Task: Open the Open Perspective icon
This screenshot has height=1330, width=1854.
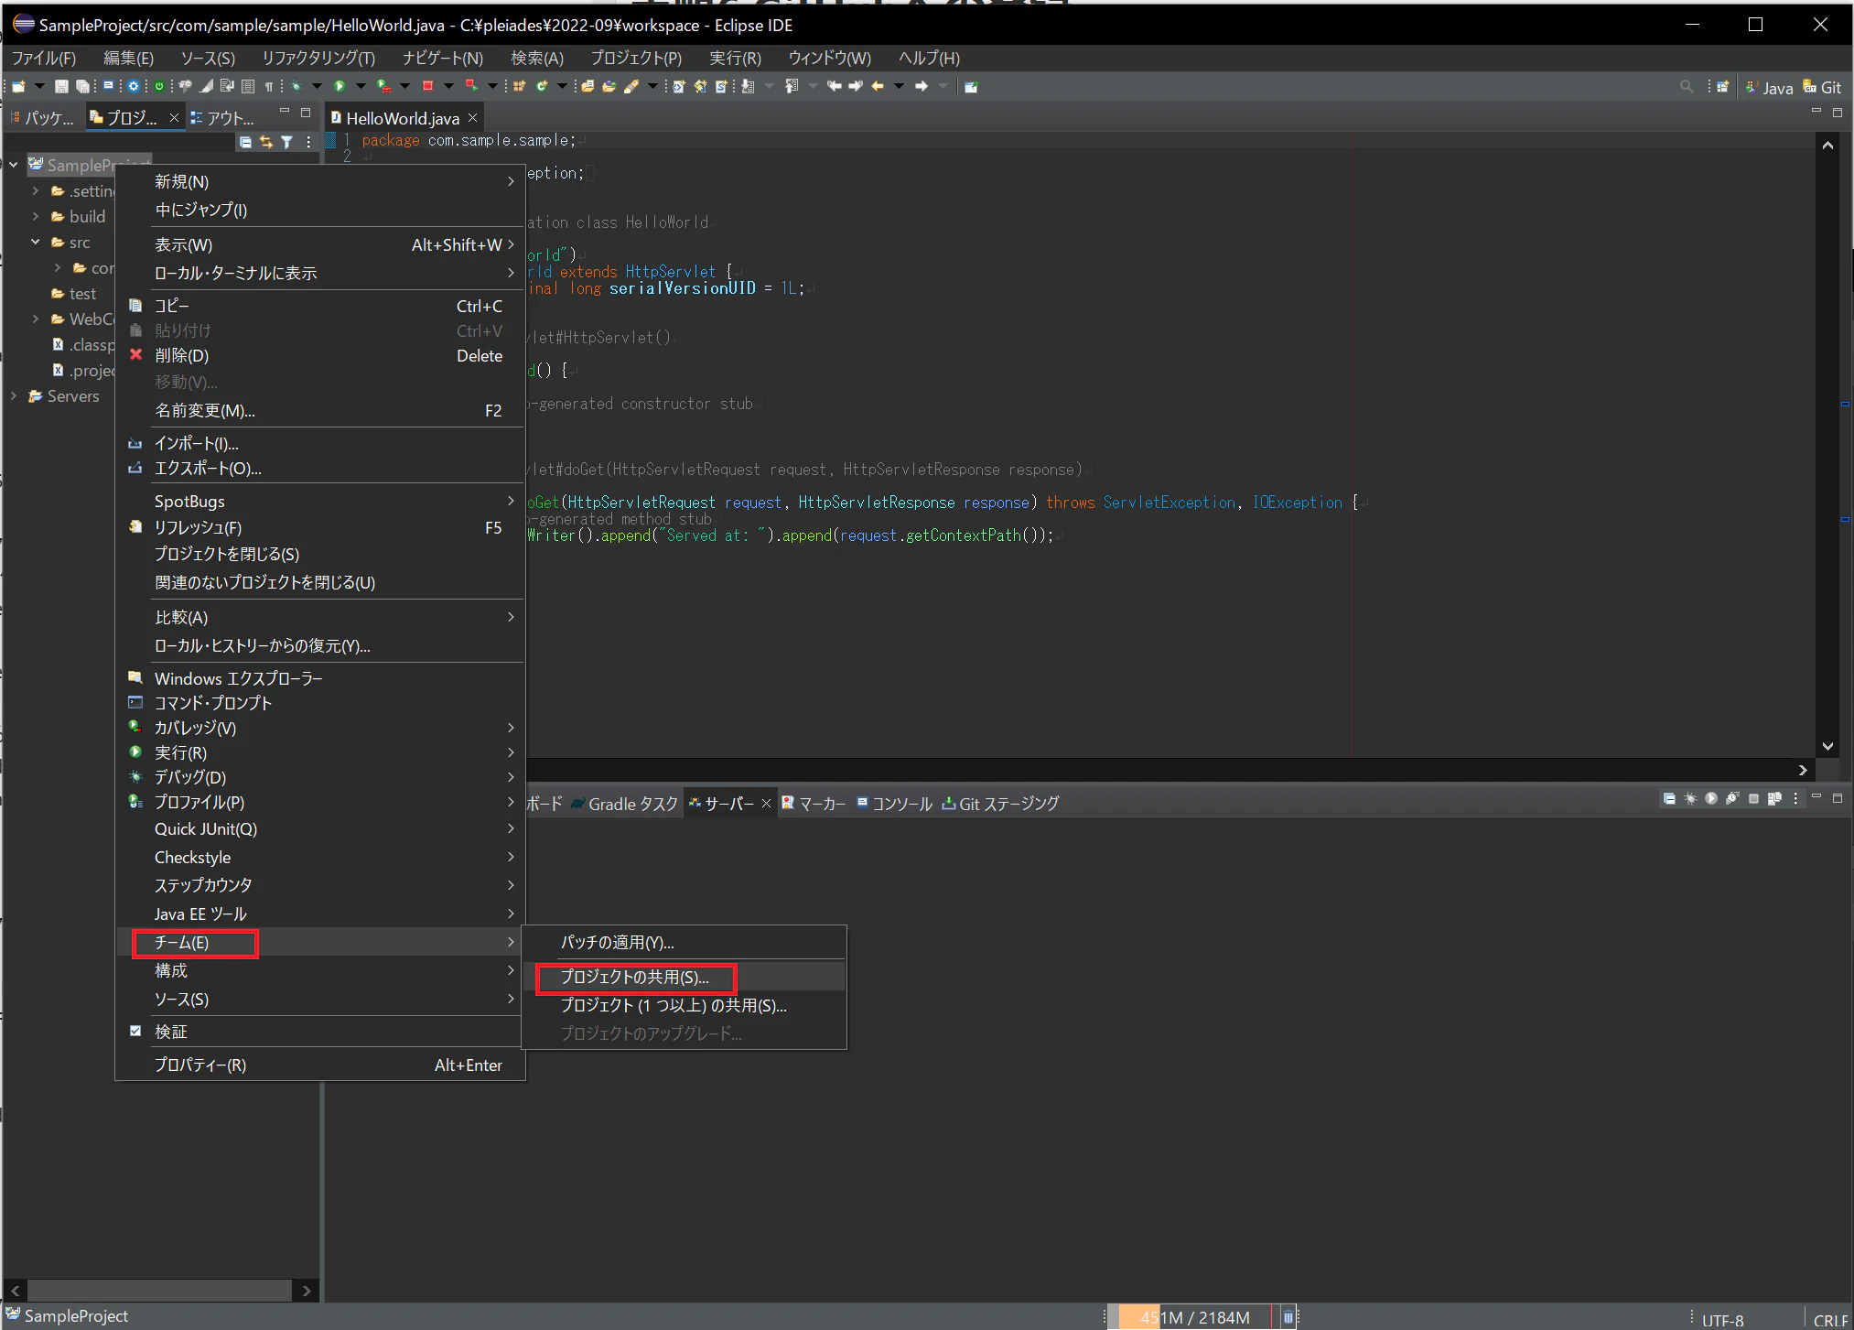Action: point(1722,86)
